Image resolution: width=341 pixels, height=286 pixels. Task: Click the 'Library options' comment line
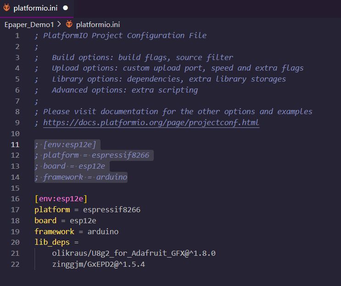tap(160, 79)
